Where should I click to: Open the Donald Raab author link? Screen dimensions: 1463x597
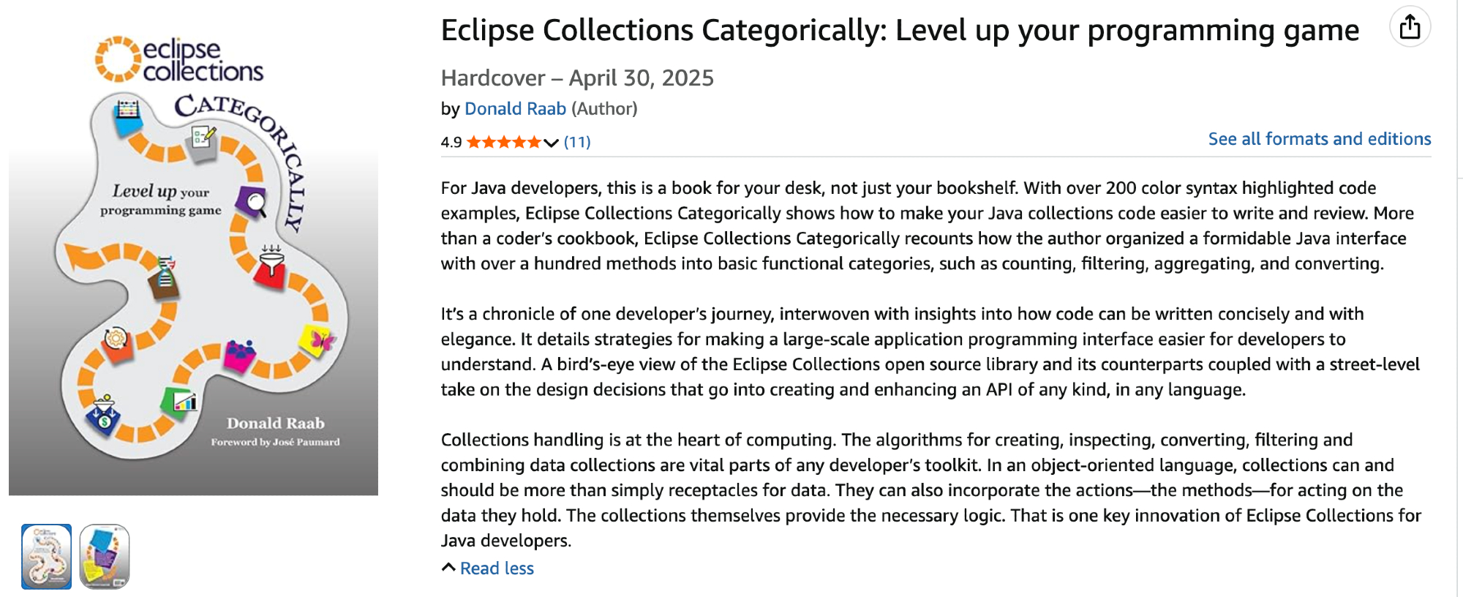tap(515, 109)
